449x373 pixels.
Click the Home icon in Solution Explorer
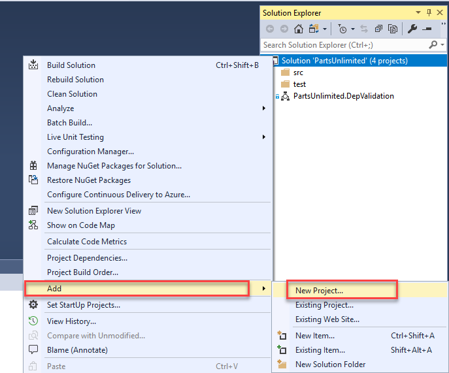pos(299,29)
